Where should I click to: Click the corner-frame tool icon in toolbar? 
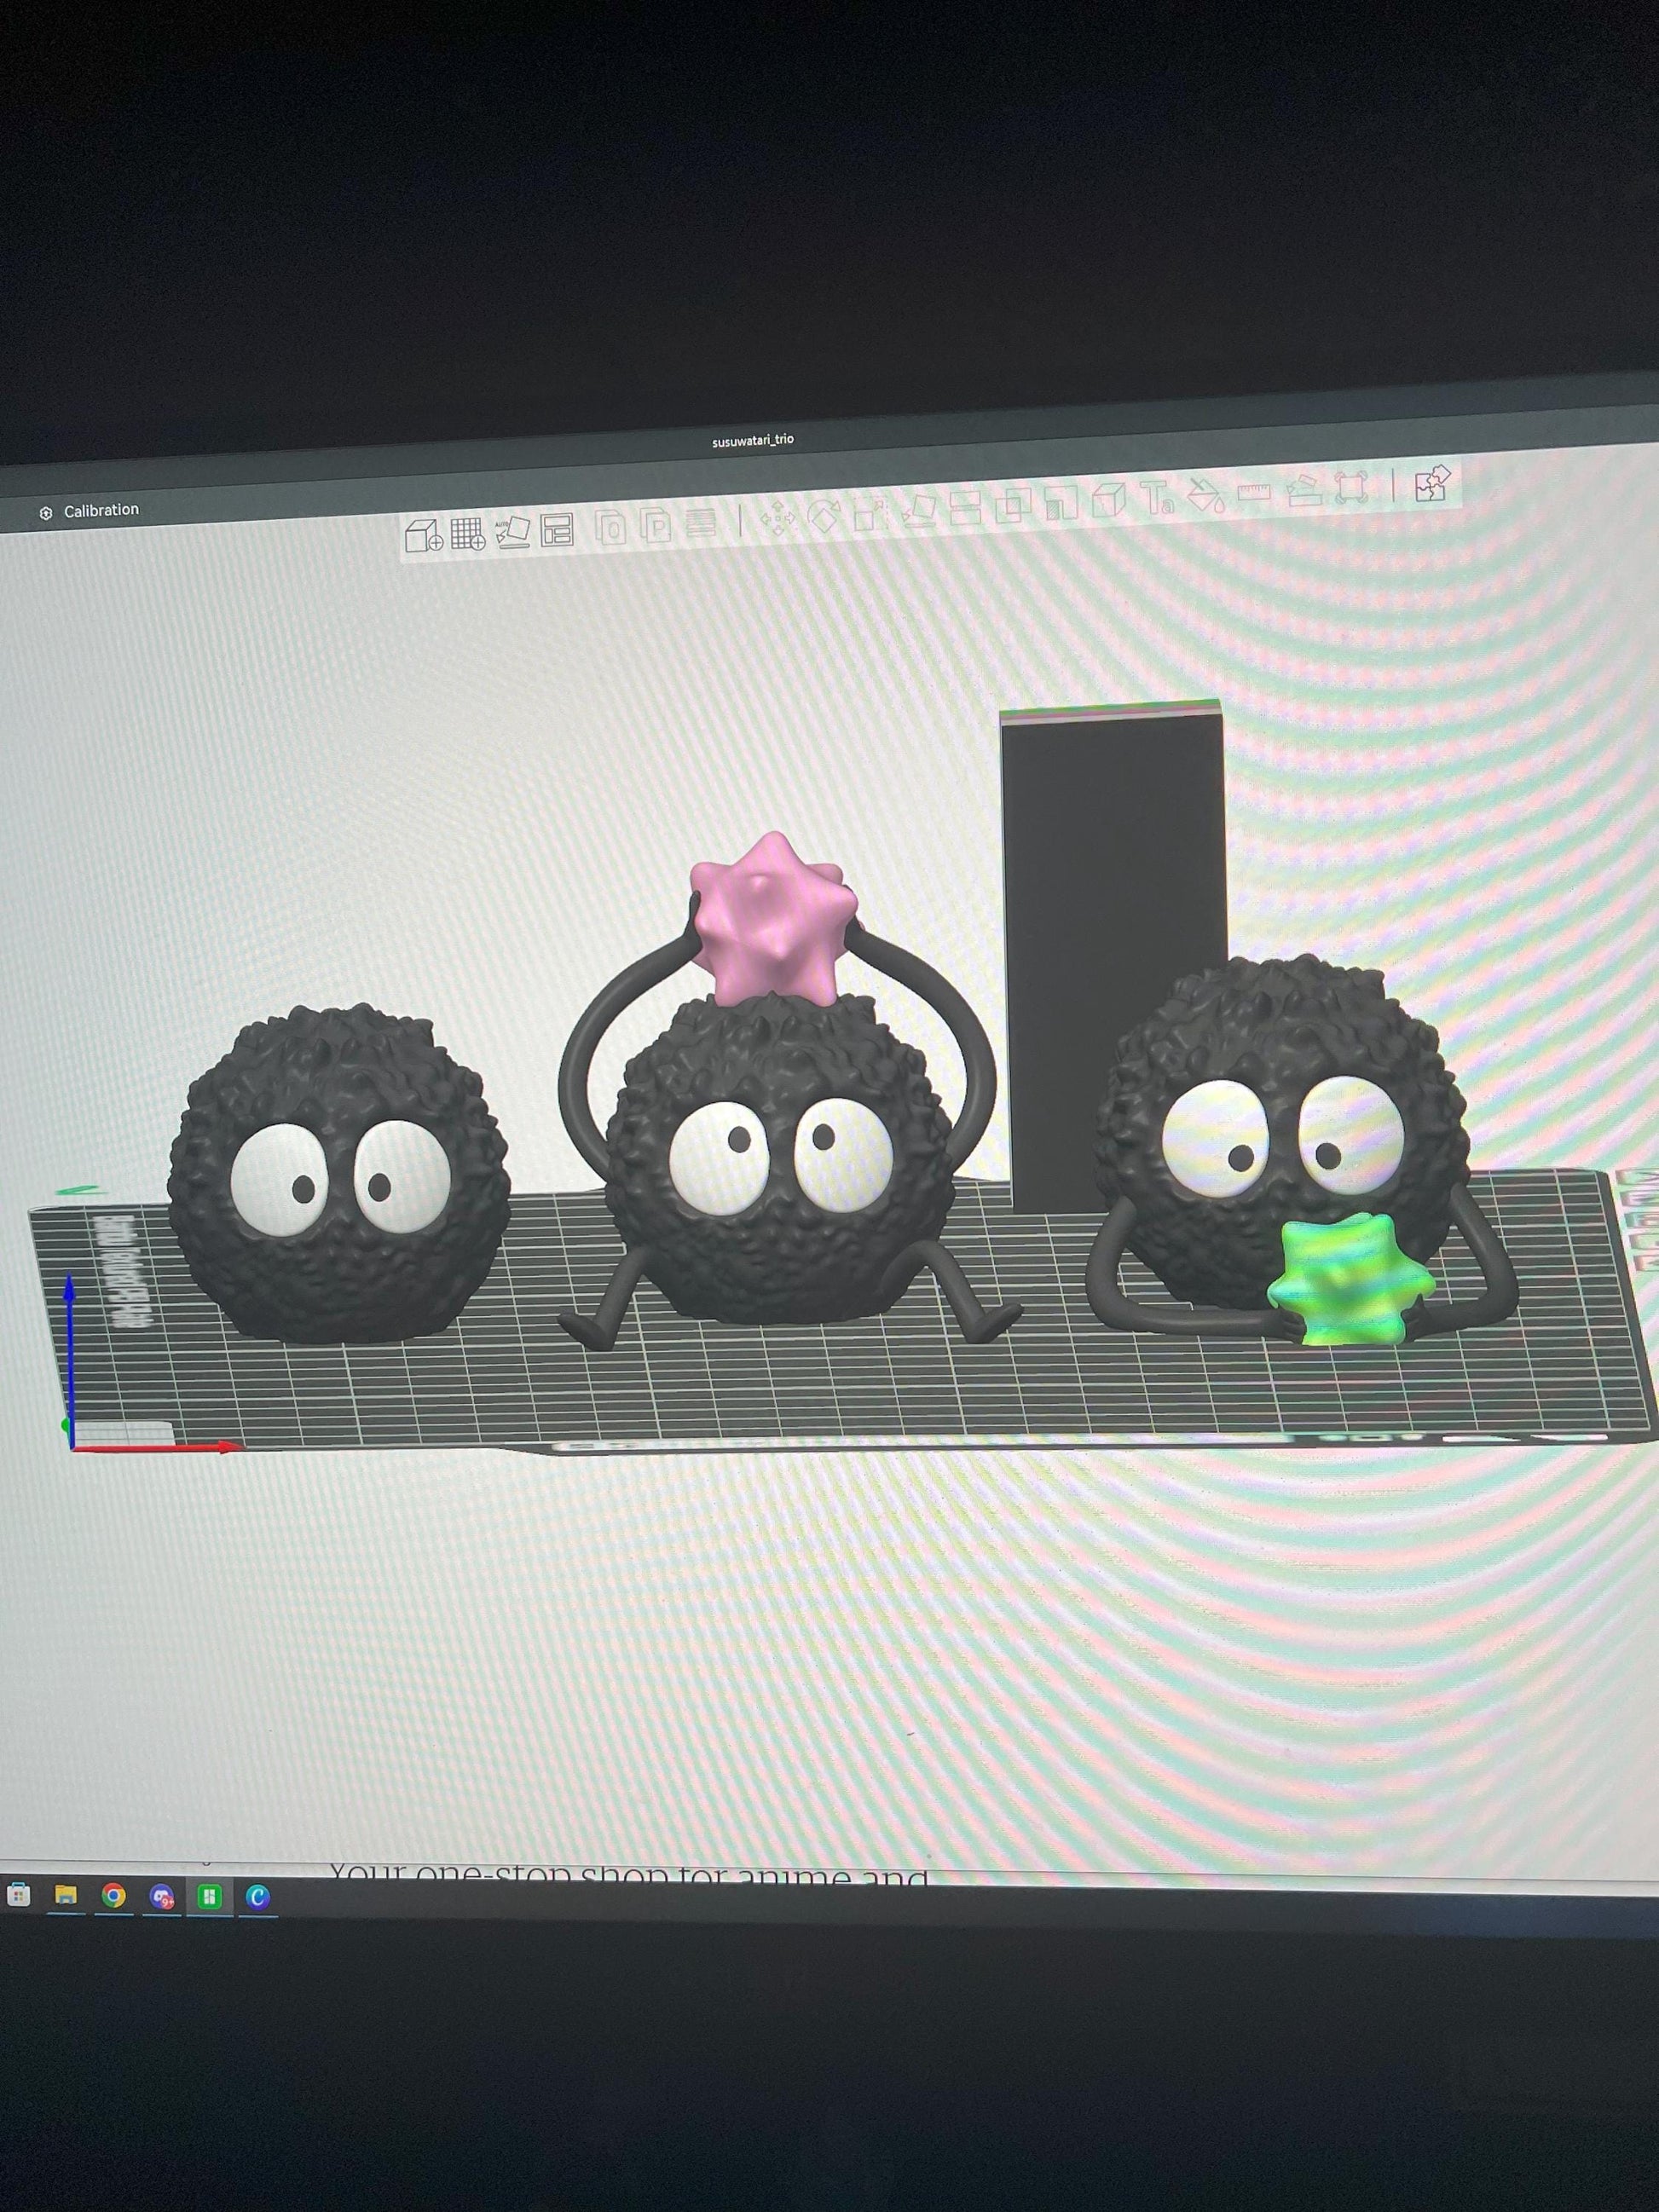tap(1351, 488)
